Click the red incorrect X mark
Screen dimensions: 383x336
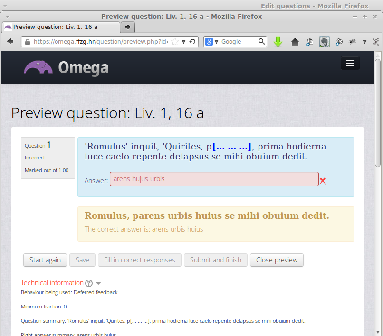click(323, 181)
